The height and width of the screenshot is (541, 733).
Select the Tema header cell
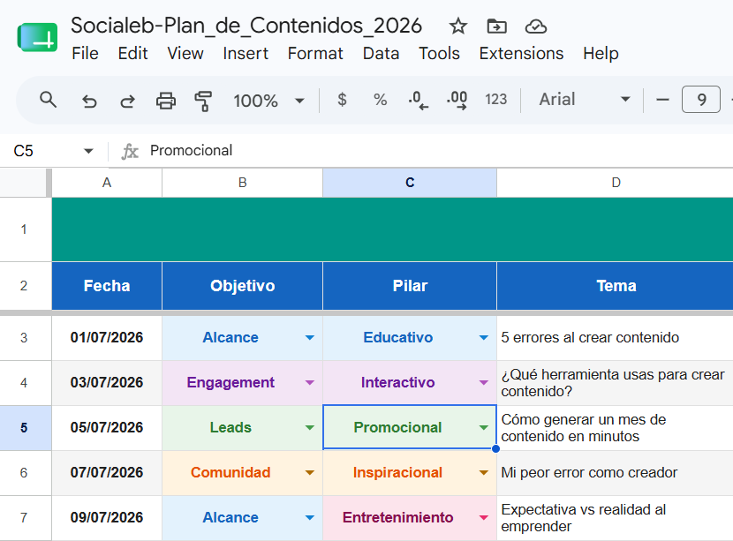click(616, 285)
